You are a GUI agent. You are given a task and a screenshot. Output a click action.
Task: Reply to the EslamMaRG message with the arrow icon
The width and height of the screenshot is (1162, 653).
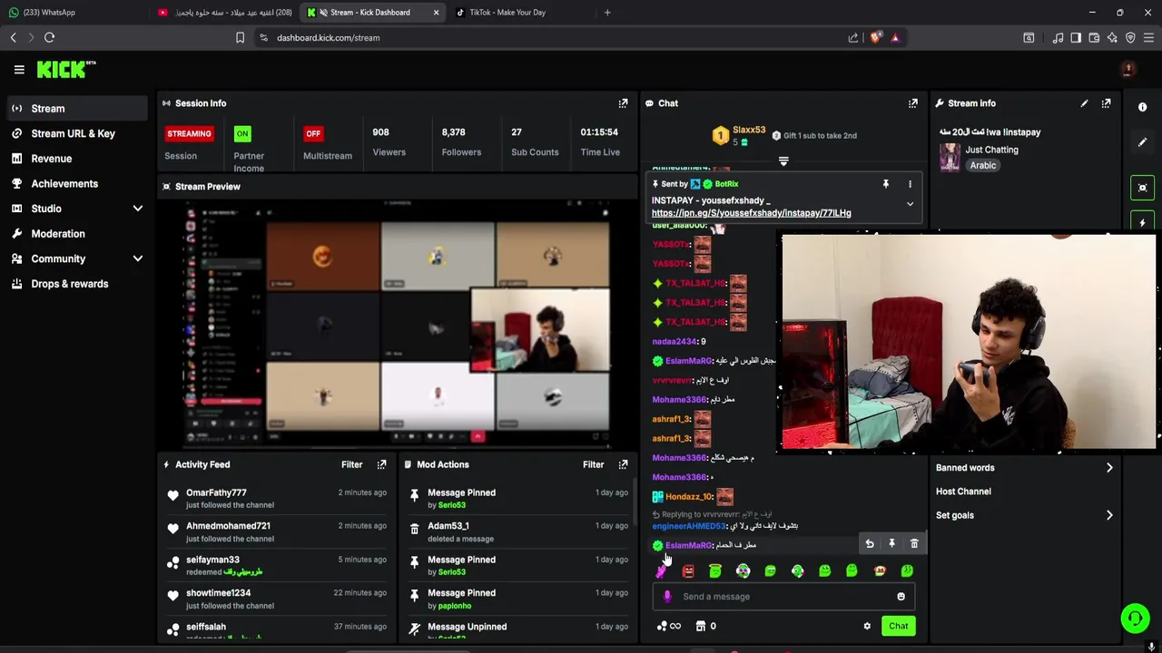870,543
